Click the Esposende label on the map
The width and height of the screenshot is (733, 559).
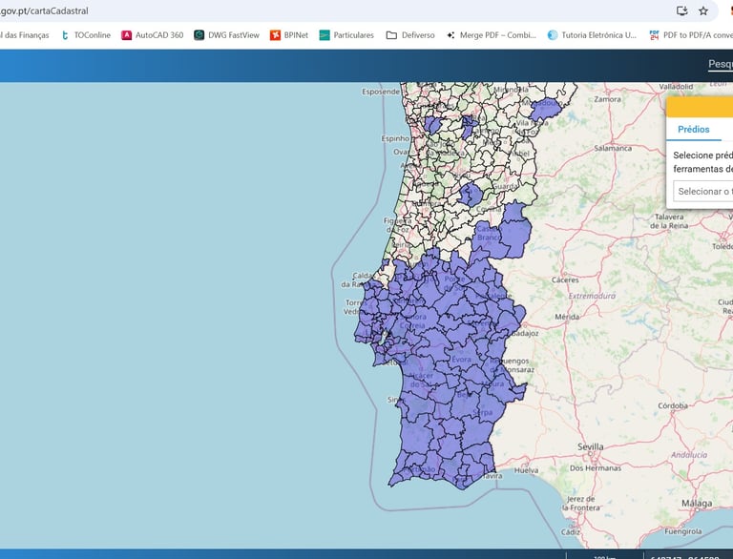point(381,92)
